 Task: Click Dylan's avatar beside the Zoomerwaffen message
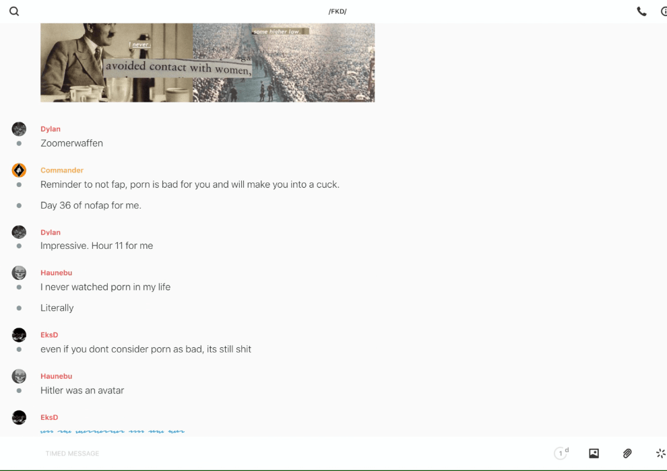click(x=19, y=129)
